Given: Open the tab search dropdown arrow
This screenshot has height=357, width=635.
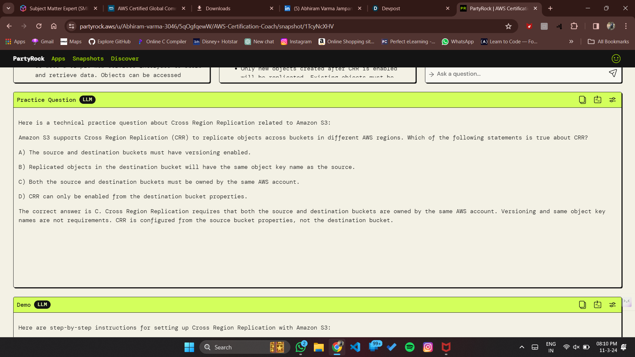Looking at the screenshot, I should 8,8.
